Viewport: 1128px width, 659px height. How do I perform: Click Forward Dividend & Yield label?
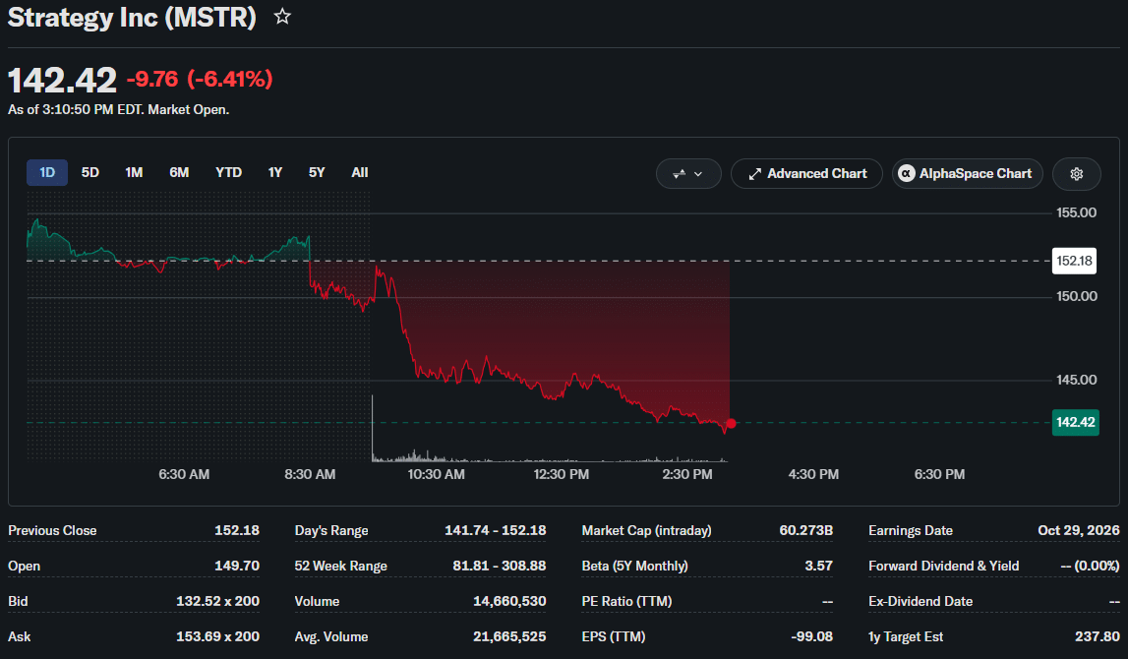tap(943, 567)
